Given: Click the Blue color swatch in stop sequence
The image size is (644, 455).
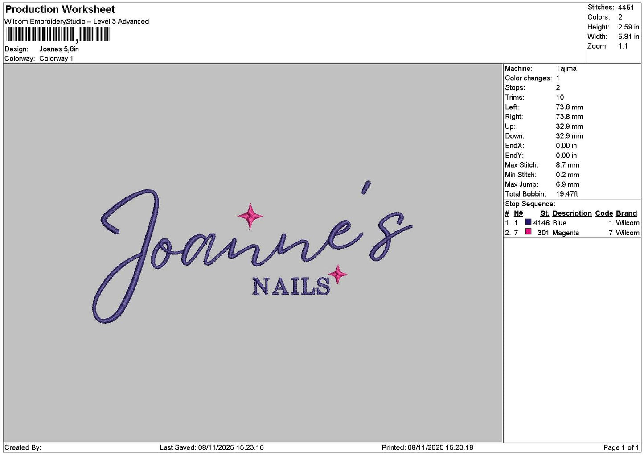Looking at the screenshot, I should (528, 222).
